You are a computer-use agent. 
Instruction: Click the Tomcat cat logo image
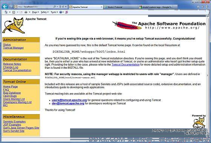[x=14, y=26]
